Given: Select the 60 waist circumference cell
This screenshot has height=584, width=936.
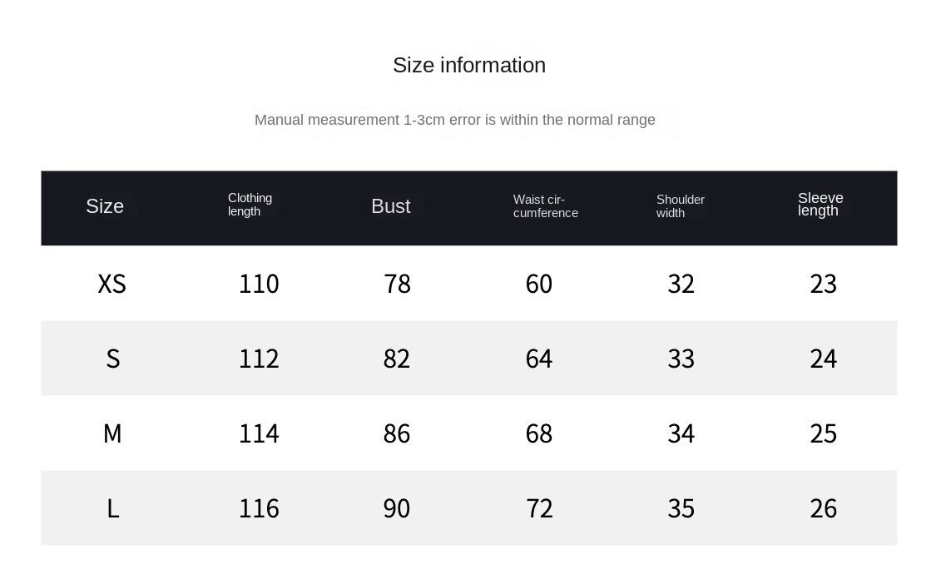Looking at the screenshot, I should tap(539, 284).
